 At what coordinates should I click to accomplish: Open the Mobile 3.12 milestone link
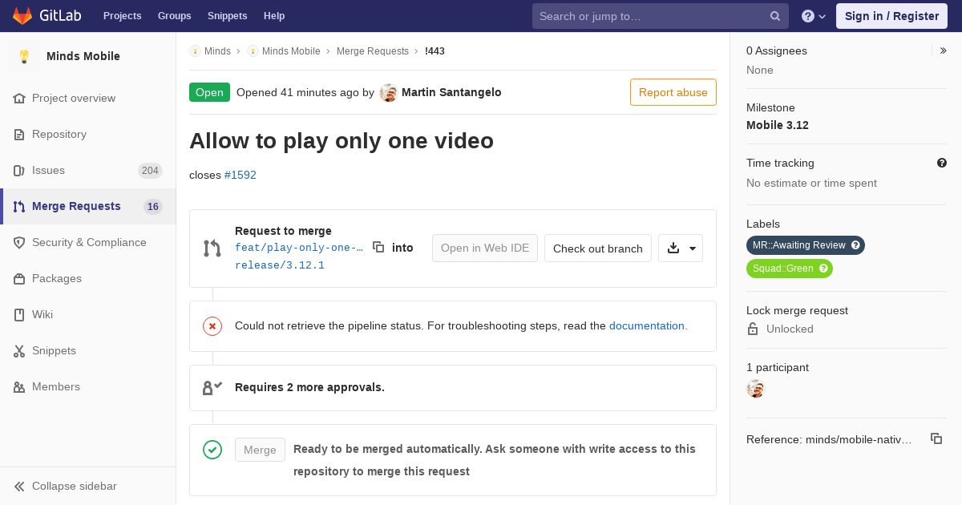(x=778, y=125)
